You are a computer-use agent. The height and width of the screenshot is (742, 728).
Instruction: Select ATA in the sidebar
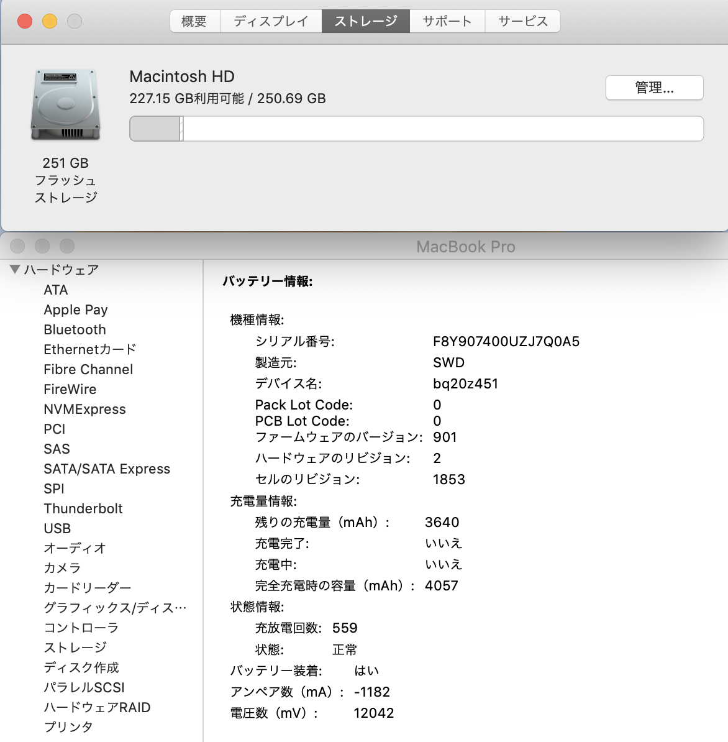coord(56,290)
